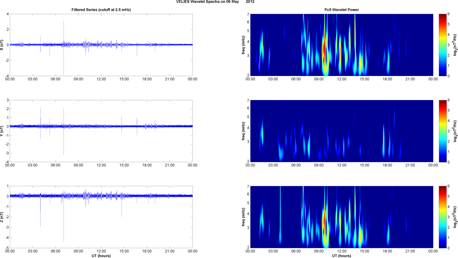The image size is (458, 258).
Task: Click UT (hours) label under Z time series
Action: coord(101,256)
